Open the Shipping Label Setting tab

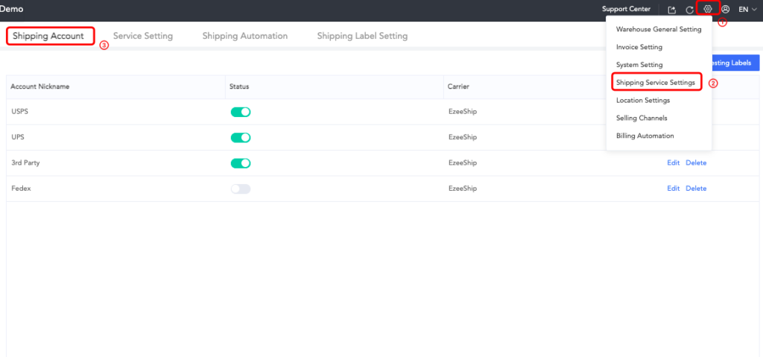(363, 36)
